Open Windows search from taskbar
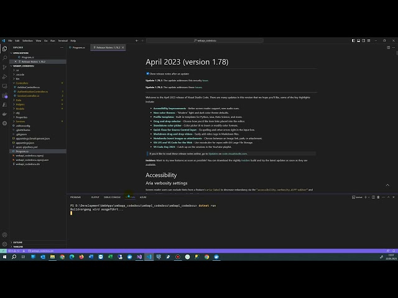 coord(14,256)
